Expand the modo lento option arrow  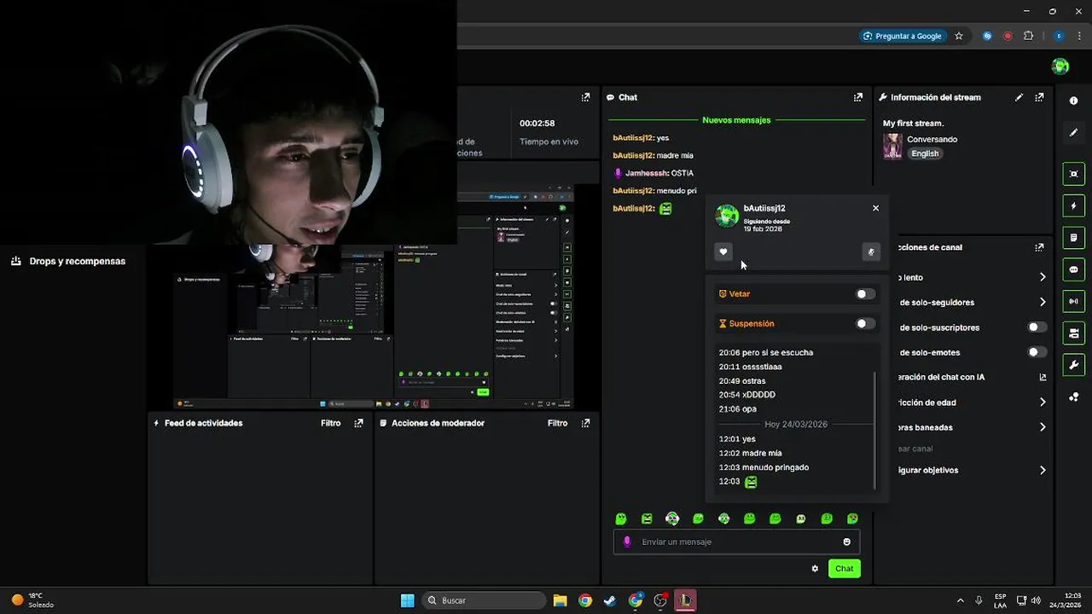click(x=1043, y=277)
